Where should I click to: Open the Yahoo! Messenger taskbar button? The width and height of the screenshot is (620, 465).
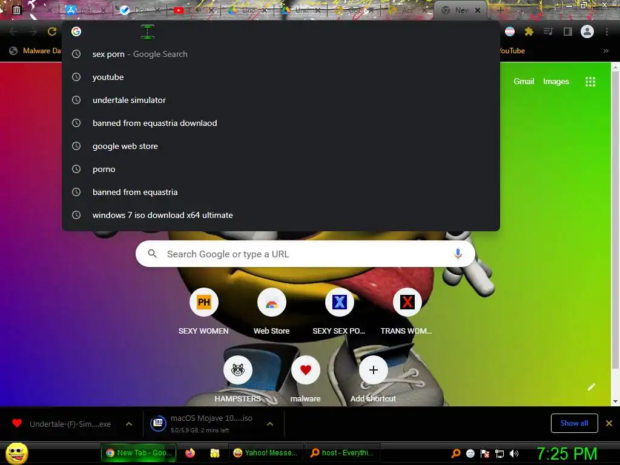(x=266, y=453)
